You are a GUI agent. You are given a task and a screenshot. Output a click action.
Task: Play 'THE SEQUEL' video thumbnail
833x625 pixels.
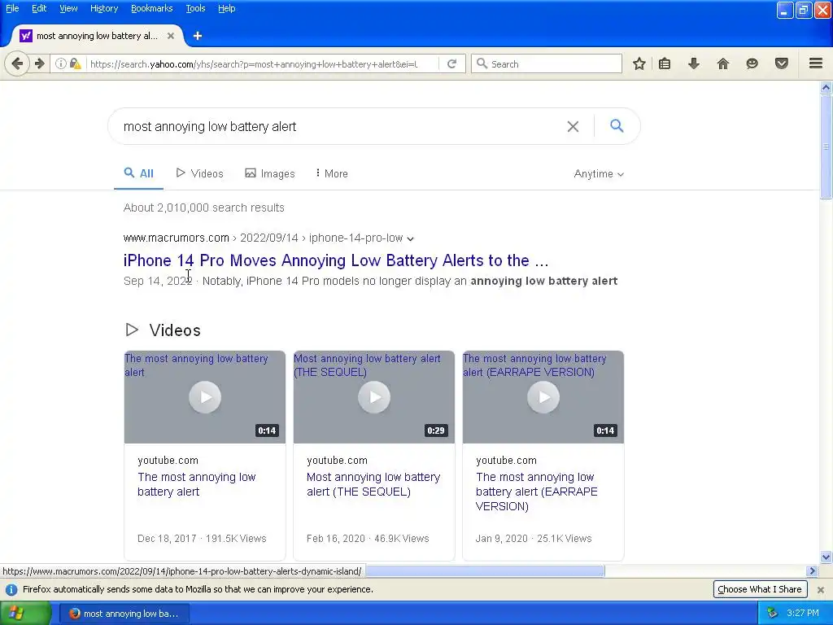tap(374, 397)
